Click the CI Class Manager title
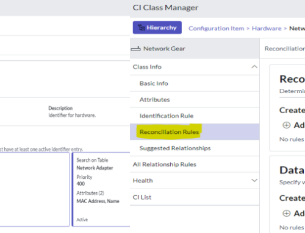The height and width of the screenshot is (233, 305). pyautogui.click(x=165, y=8)
